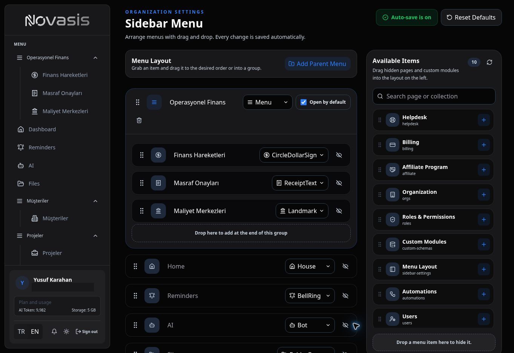Image resolution: width=514 pixels, height=353 pixels.
Task: Click the sun theme icon
Action: pyautogui.click(x=66, y=332)
